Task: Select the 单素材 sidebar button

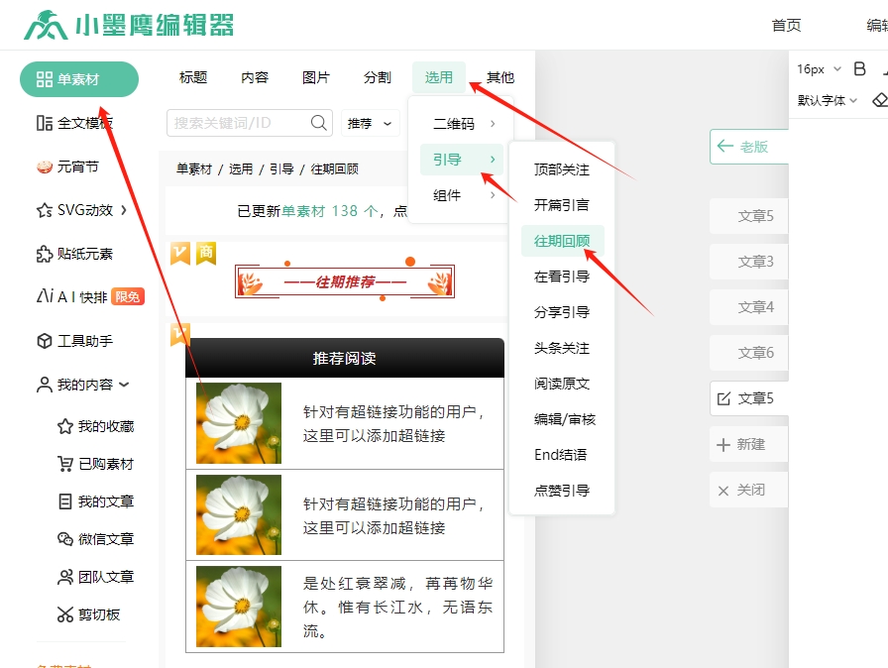Action: coord(79,79)
